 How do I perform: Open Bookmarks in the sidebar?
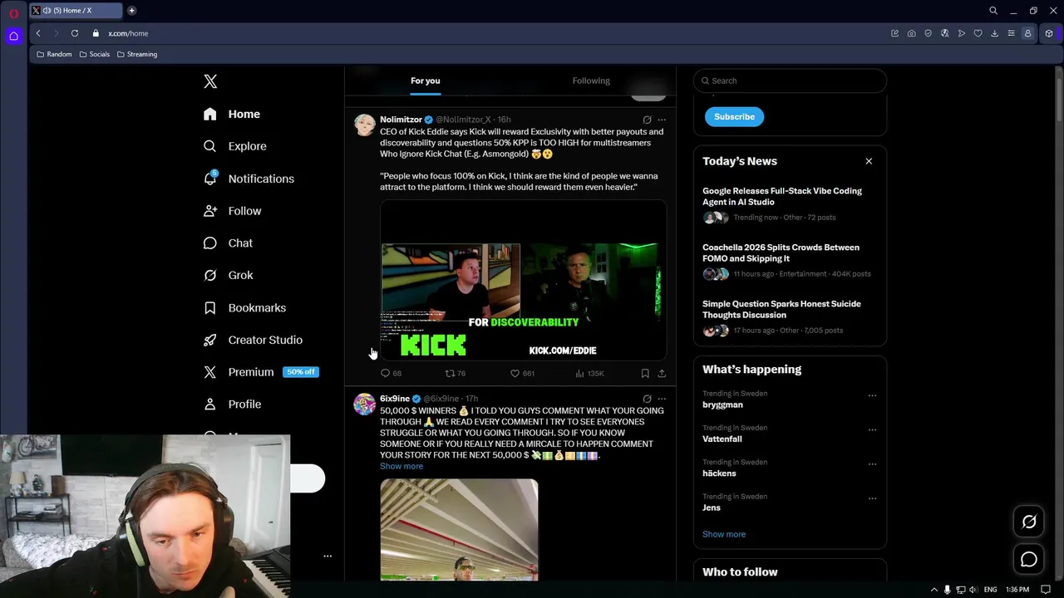click(246, 308)
